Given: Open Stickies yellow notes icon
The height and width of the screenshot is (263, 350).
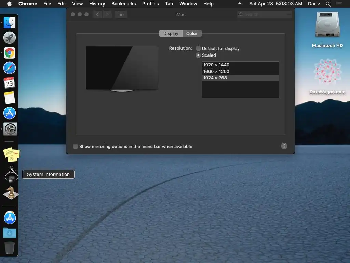Looking at the screenshot, I should pos(11,154).
